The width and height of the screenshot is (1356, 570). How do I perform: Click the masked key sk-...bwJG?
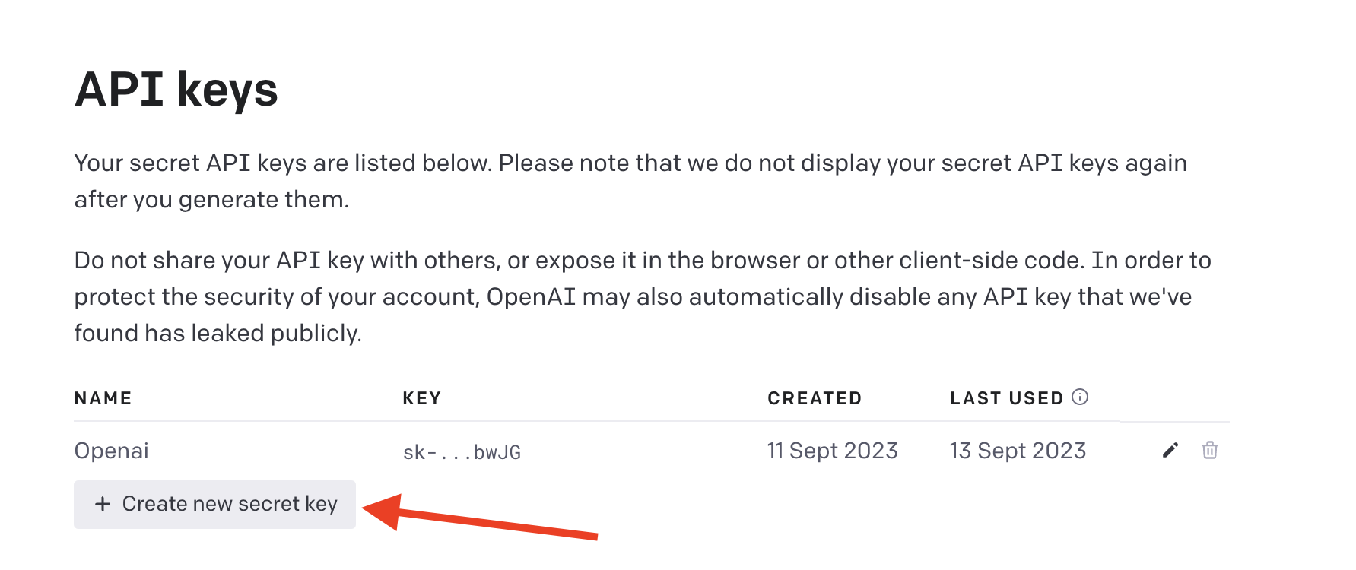[x=462, y=452]
